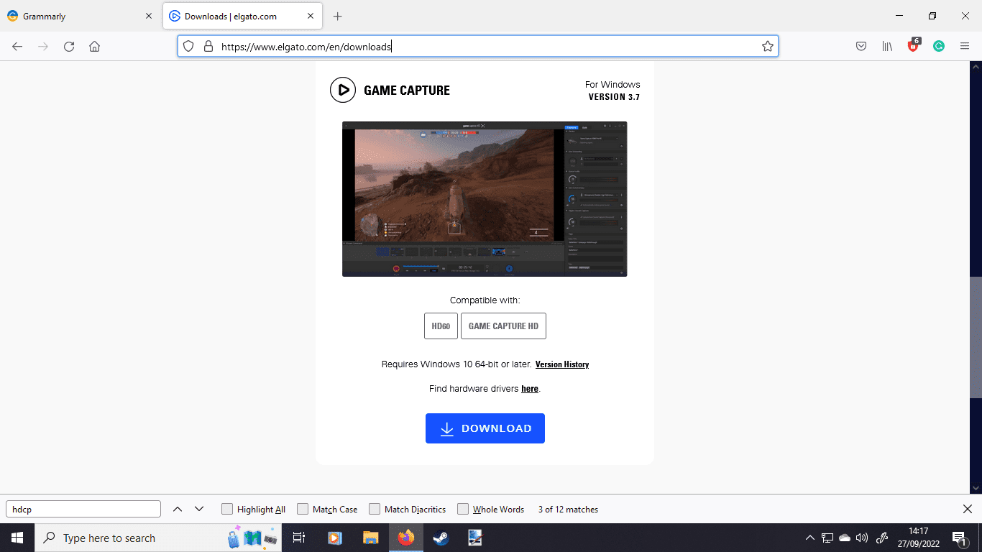Screen dimensions: 982x552
Task: Open the Version History link
Action: pyautogui.click(x=562, y=364)
